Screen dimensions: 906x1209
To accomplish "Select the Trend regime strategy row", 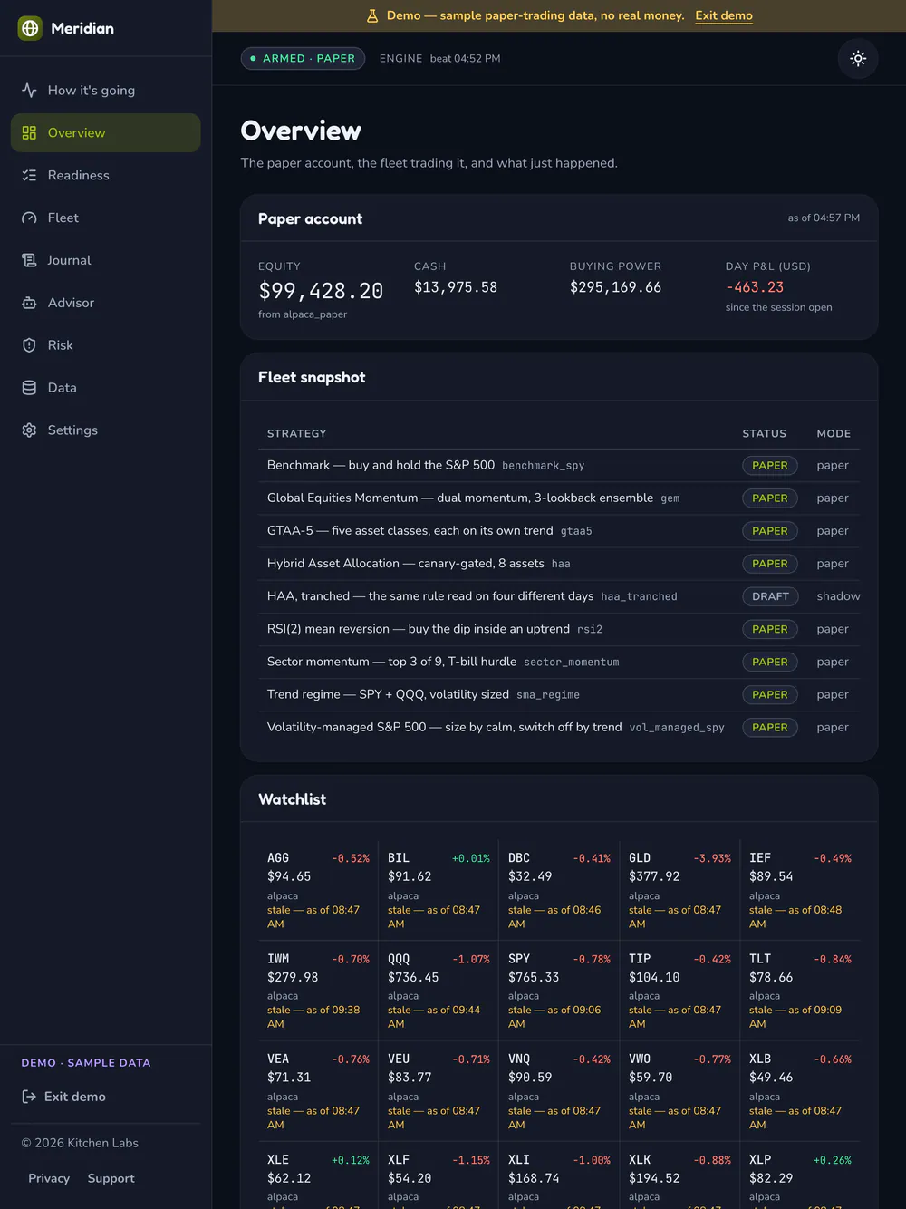I will (559, 695).
